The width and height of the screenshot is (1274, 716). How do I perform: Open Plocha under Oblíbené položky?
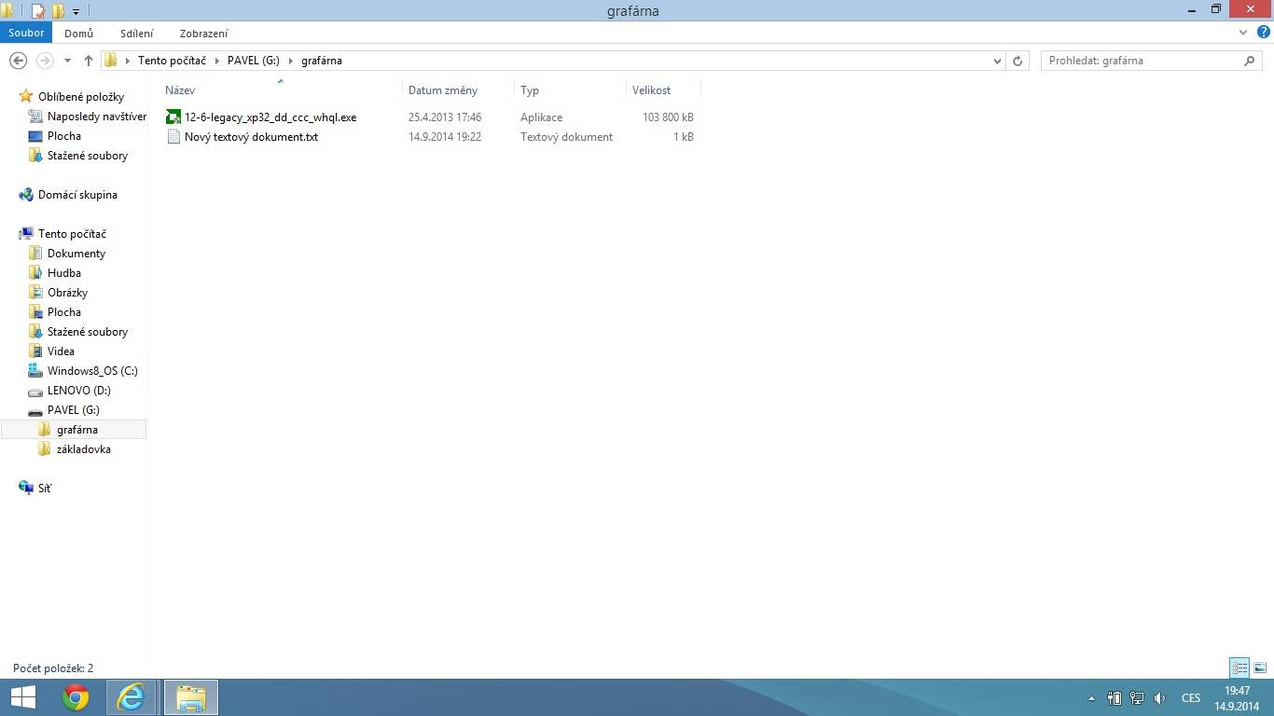coord(64,136)
